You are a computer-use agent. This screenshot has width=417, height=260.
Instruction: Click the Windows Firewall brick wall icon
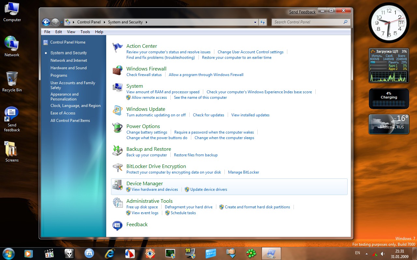click(x=117, y=70)
